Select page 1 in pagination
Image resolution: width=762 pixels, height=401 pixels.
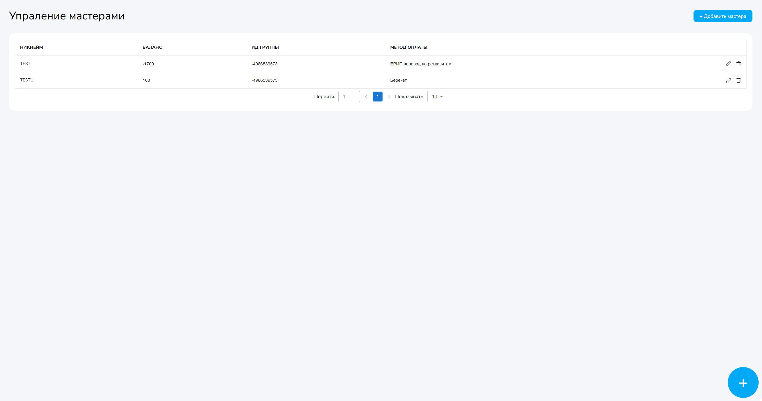[x=378, y=97]
